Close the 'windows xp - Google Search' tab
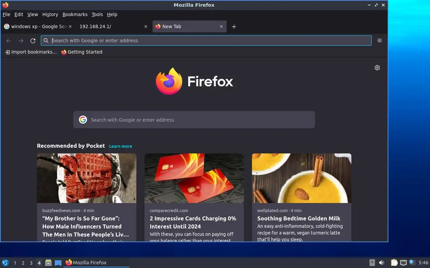Screen dimensions: 430x268 [x=70, y=26]
